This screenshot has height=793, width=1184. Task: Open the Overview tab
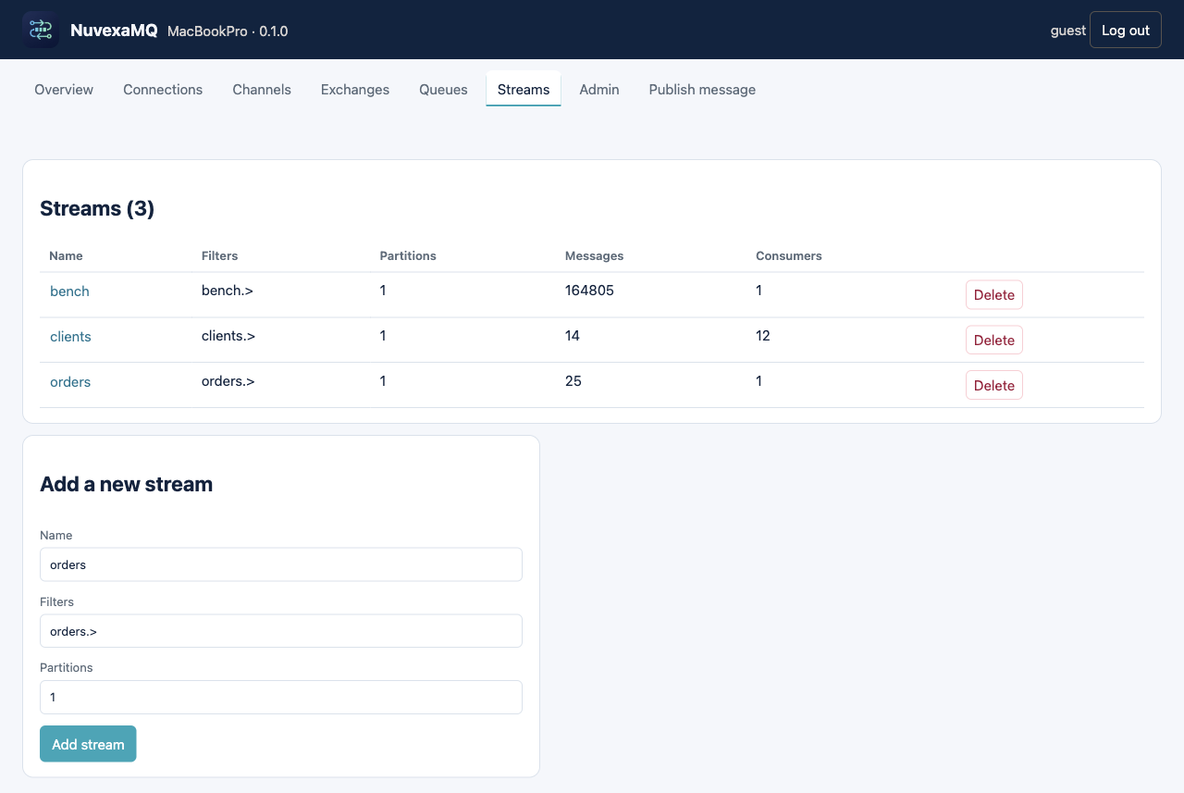coord(64,90)
